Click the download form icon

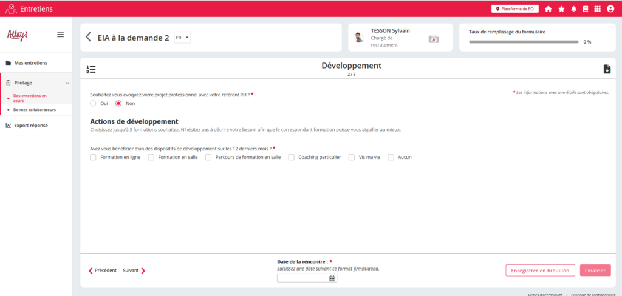pyautogui.click(x=606, y=69)
